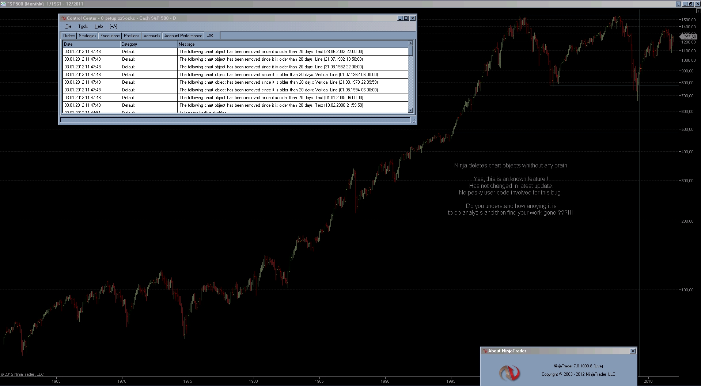Select log message about Vertical Line (01.07.1962 06:00:00)
The width and height of the screenshot is (701, 386).
pos(293,75)
